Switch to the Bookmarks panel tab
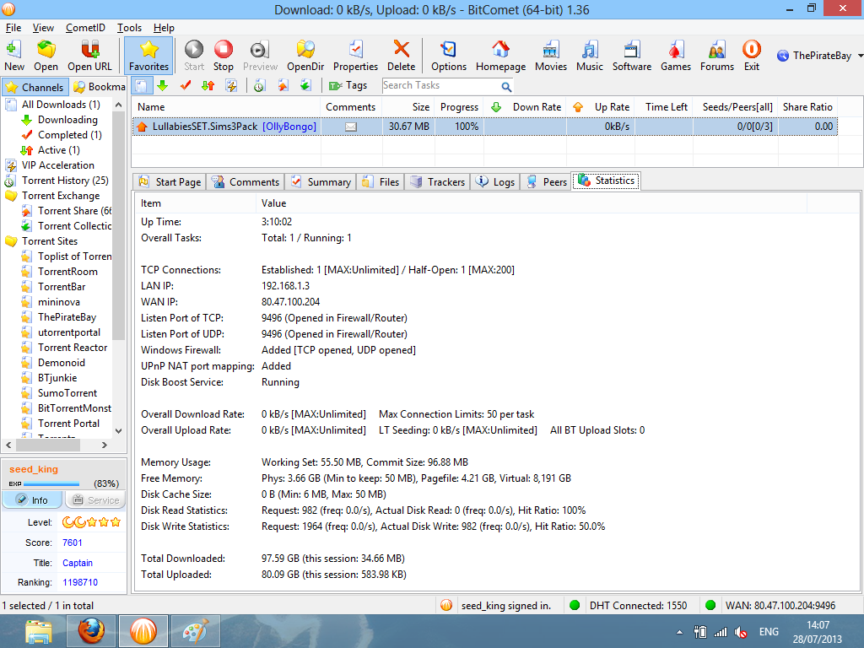 (x=100, y=87)
